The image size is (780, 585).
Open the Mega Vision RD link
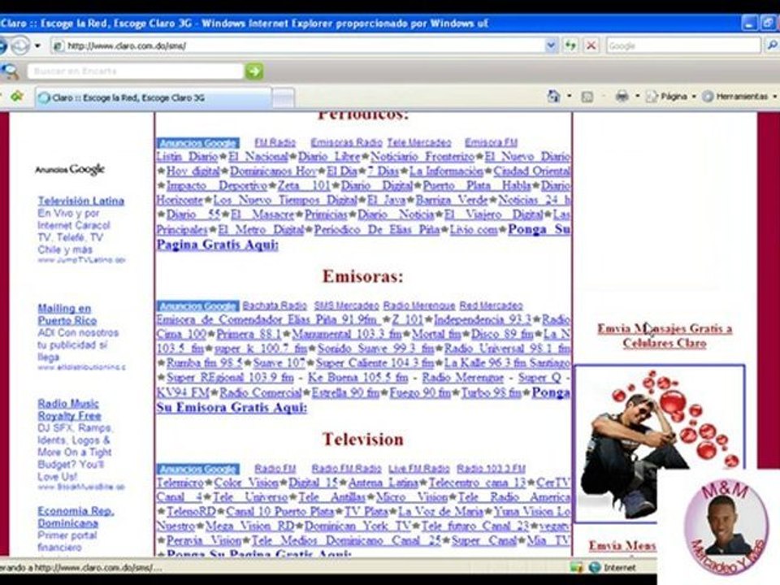251,526
